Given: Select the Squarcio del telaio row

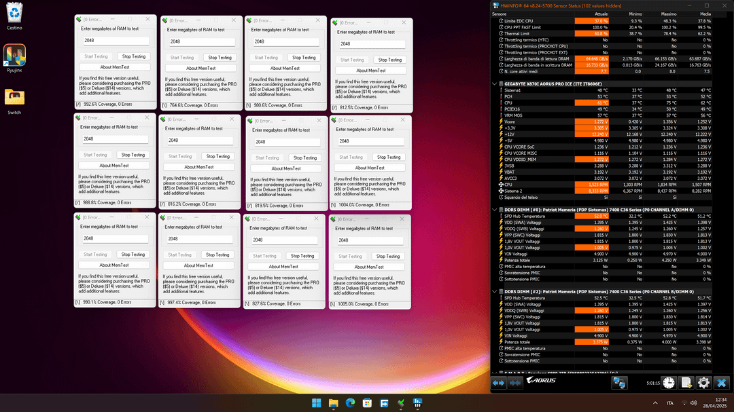Looking at the screenshot, I should click(601, 198).
